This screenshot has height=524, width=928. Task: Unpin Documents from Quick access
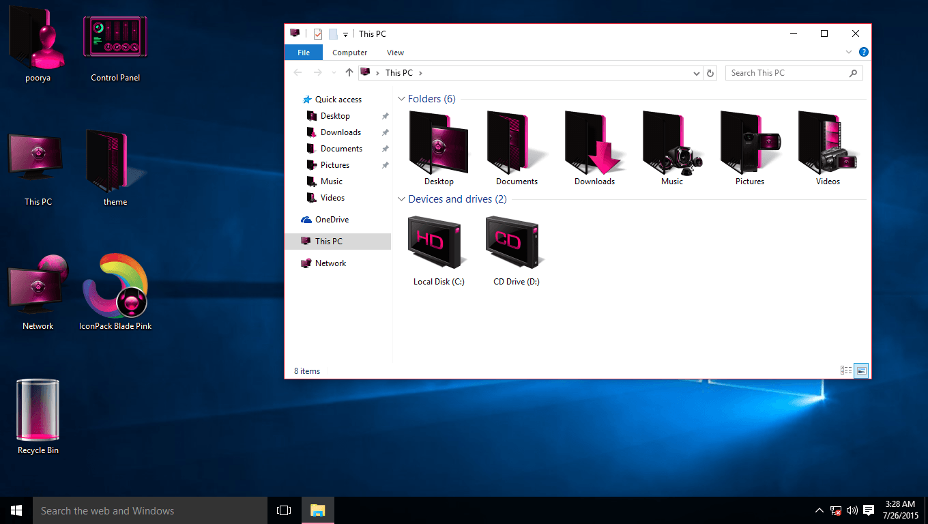pyautogui.click(x=385, y=148)
